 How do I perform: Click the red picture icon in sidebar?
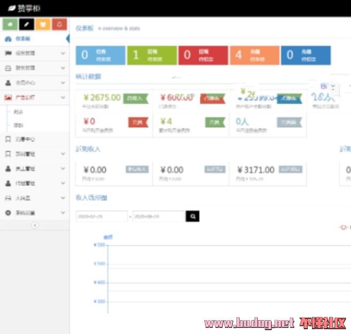tap(8, 97)
